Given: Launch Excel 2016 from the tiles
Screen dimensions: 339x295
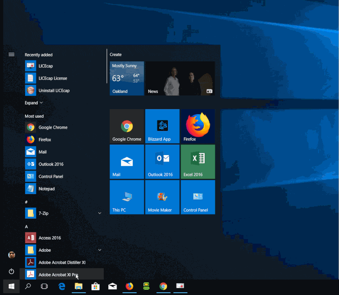Looking at the screenshot, I should pos(198,162).
